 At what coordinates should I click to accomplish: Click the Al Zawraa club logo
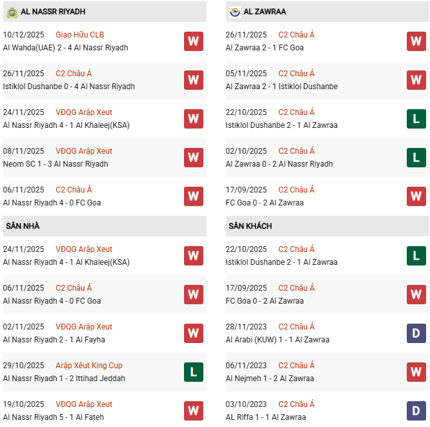coord(234,12)
